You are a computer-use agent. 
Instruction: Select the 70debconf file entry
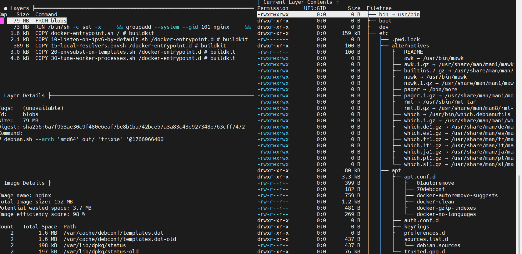pos(431,189)
